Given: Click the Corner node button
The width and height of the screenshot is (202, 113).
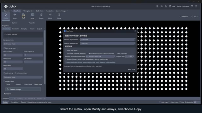Looking at the screenshot, I should click(x=8, y=84).
